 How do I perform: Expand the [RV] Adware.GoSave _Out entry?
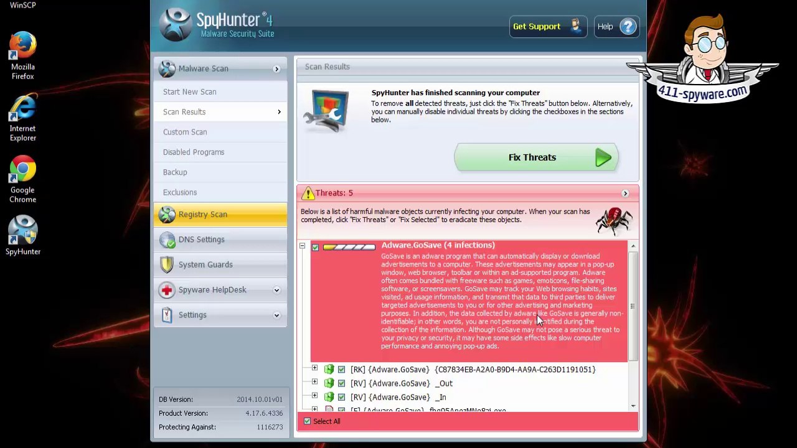314,382
